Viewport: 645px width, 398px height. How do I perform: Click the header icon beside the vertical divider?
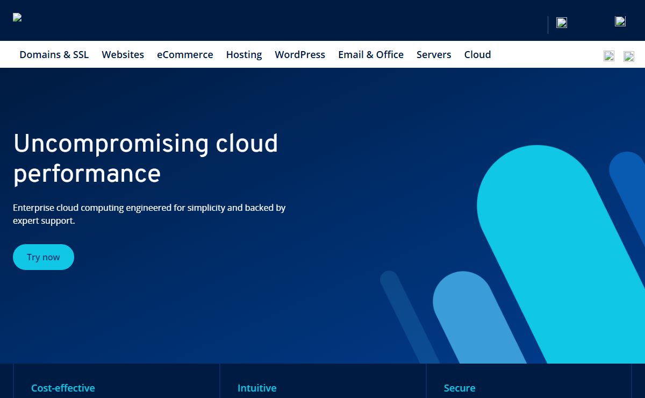tap(562, 23)
